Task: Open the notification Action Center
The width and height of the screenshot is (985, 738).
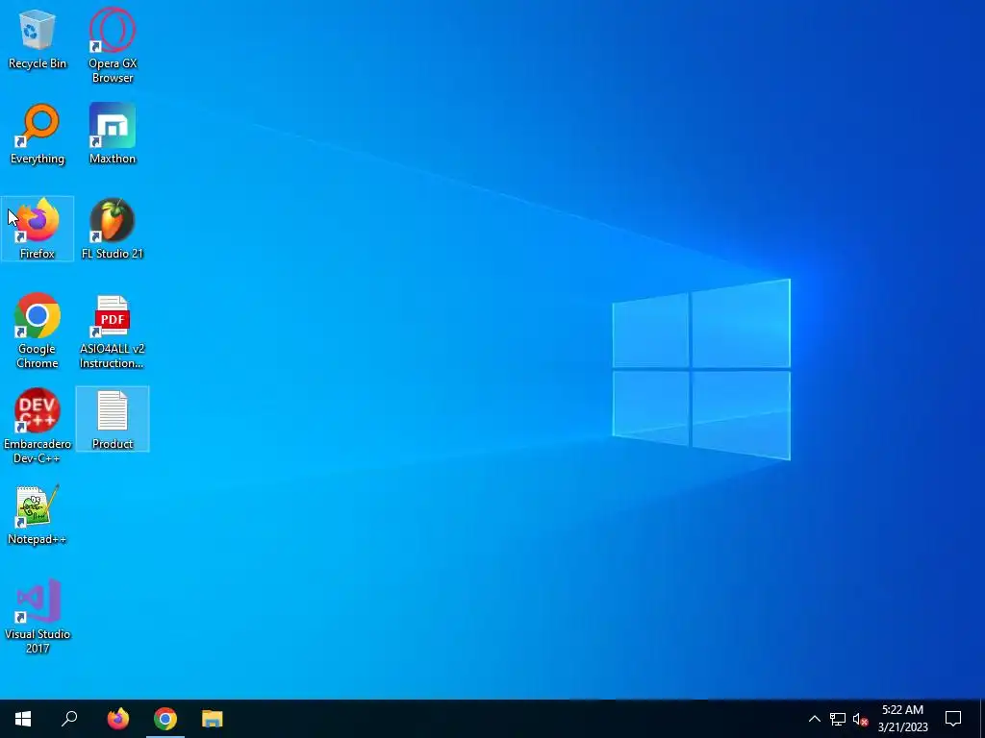Action: (953, 719)
